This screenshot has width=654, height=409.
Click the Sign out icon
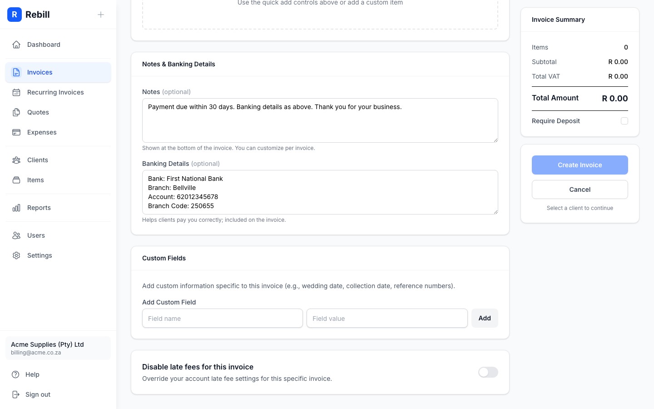coord(16,394)
